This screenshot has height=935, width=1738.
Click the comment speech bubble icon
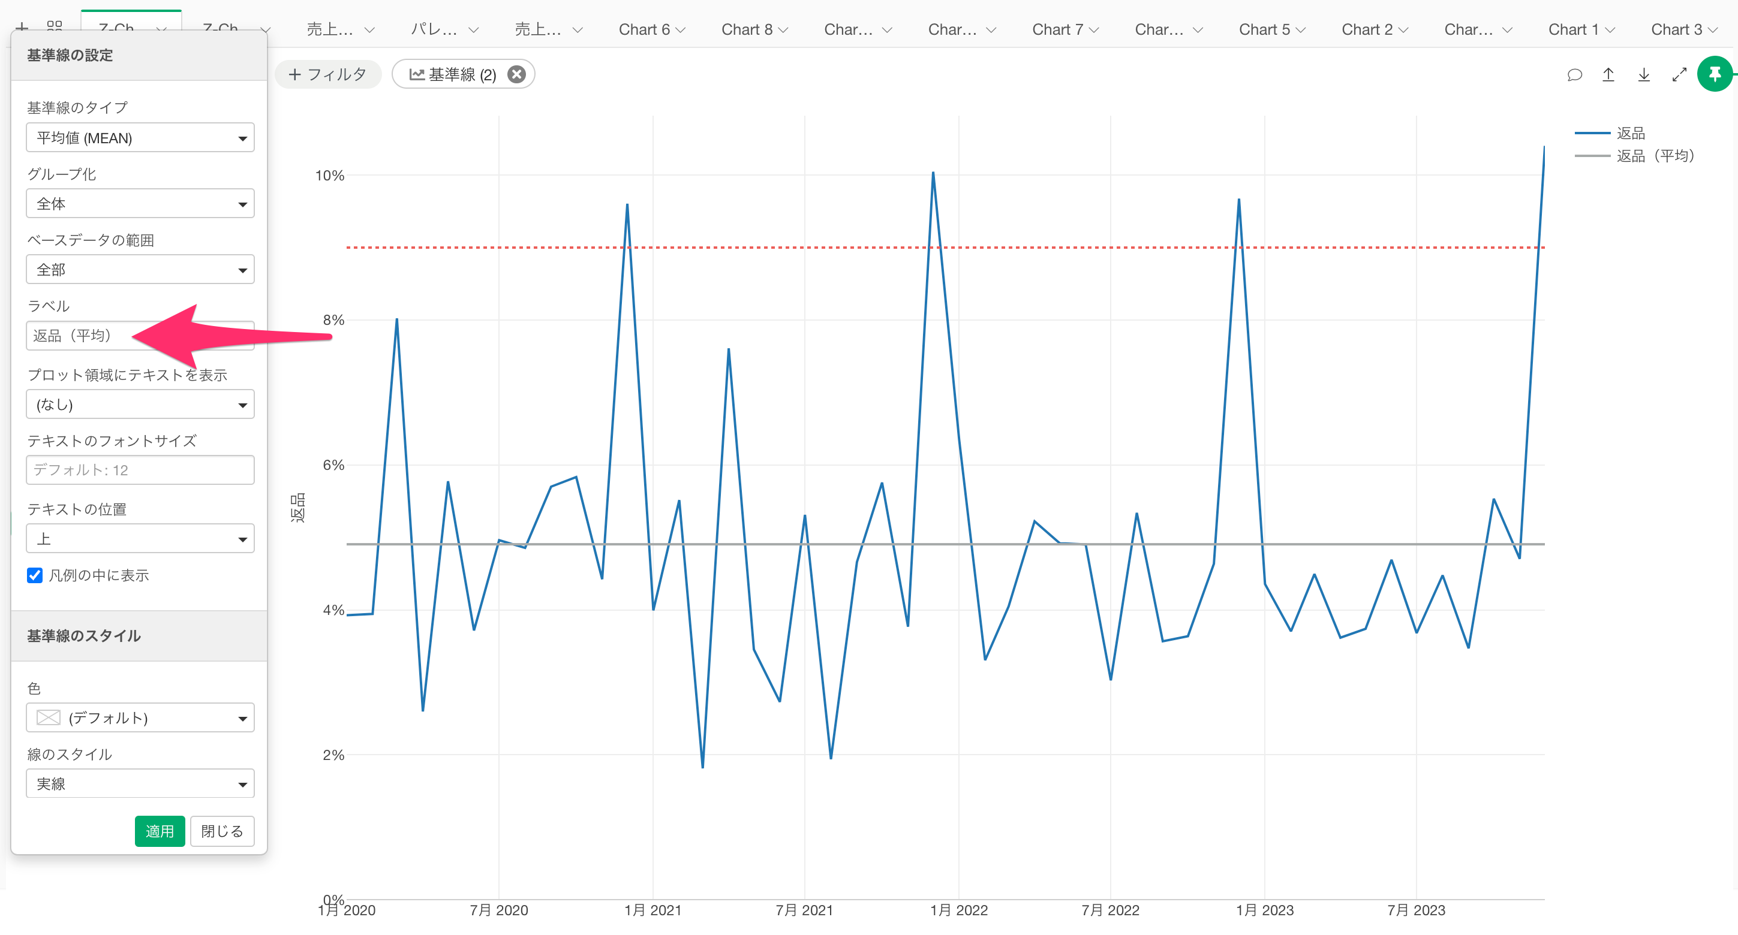[1574, 75]
